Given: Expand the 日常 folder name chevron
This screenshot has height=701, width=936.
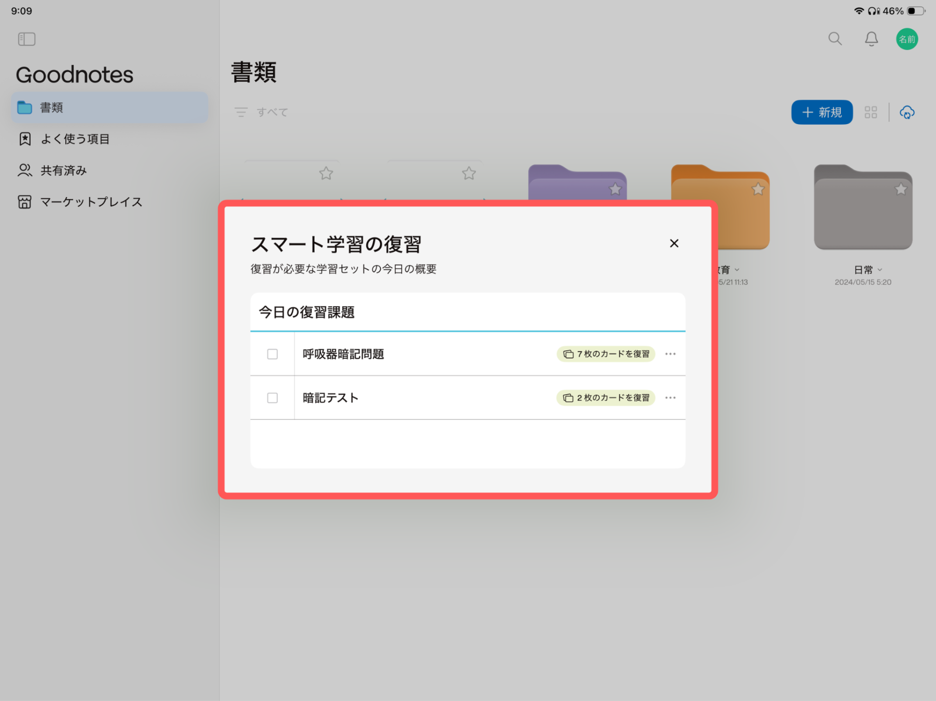Looking at the screenshot, I should (x=880, y=270).
